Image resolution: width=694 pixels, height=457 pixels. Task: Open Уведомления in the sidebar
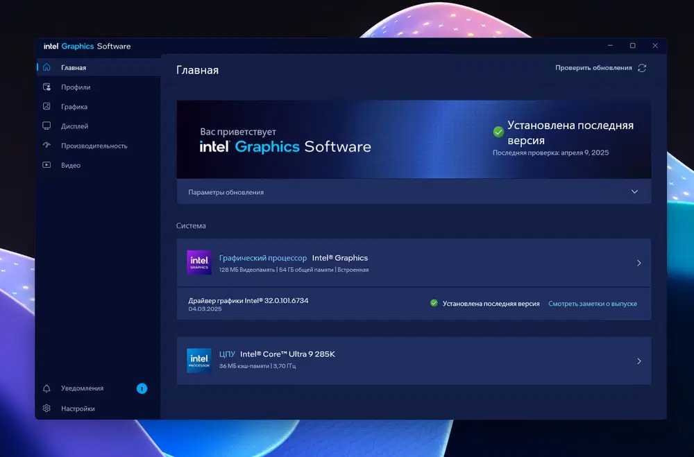click(x=99, y=388)
